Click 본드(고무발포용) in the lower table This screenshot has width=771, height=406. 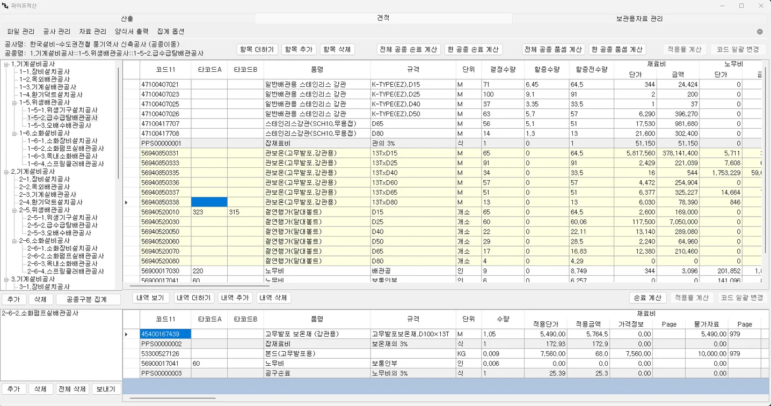[317, 354]
